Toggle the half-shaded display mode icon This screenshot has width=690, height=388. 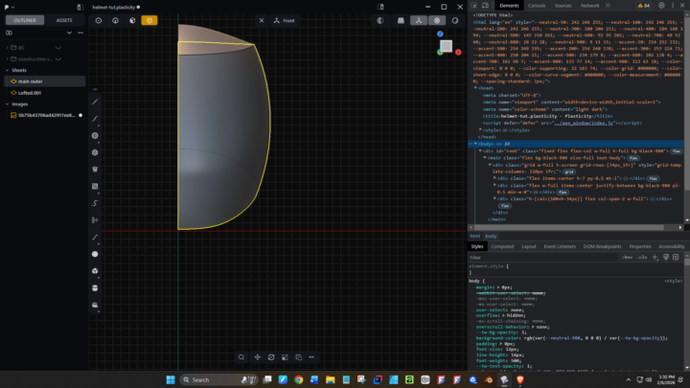380,21
